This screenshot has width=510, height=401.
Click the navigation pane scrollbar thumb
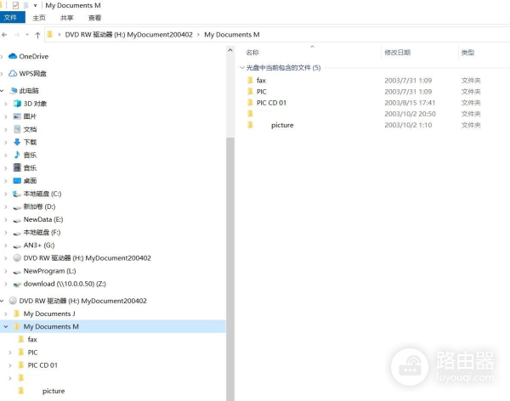pos(230,268)
